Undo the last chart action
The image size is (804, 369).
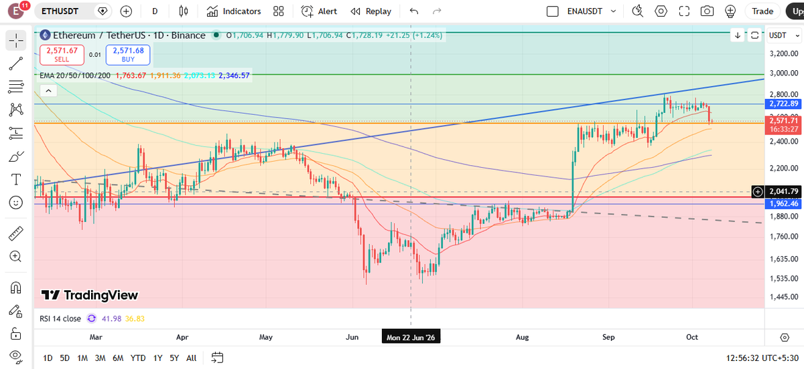pos(414,11)
